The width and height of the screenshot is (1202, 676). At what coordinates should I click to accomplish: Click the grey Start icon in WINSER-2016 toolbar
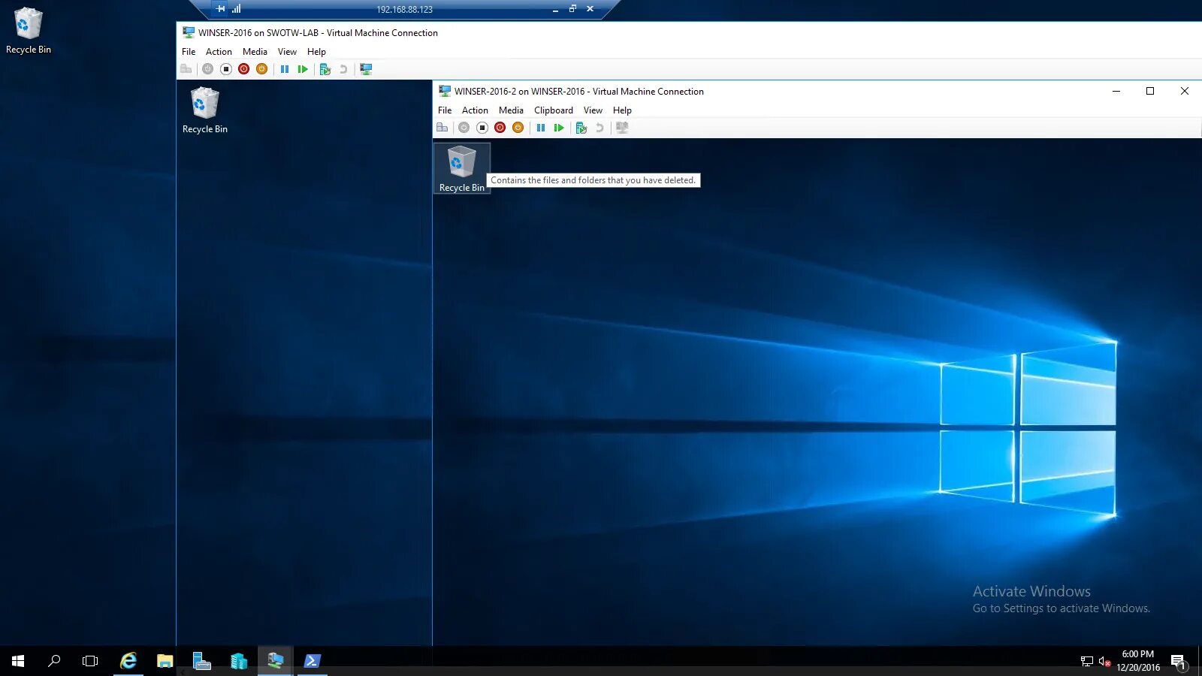207,69
